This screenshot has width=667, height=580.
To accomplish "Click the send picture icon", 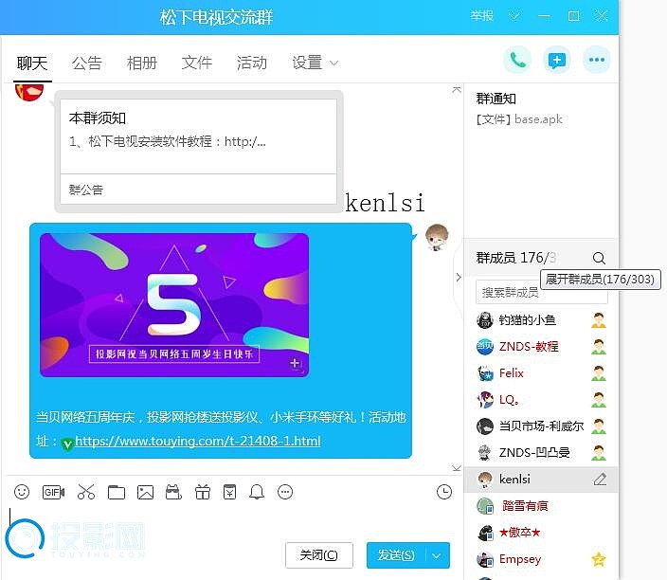I will pos(145,492).
